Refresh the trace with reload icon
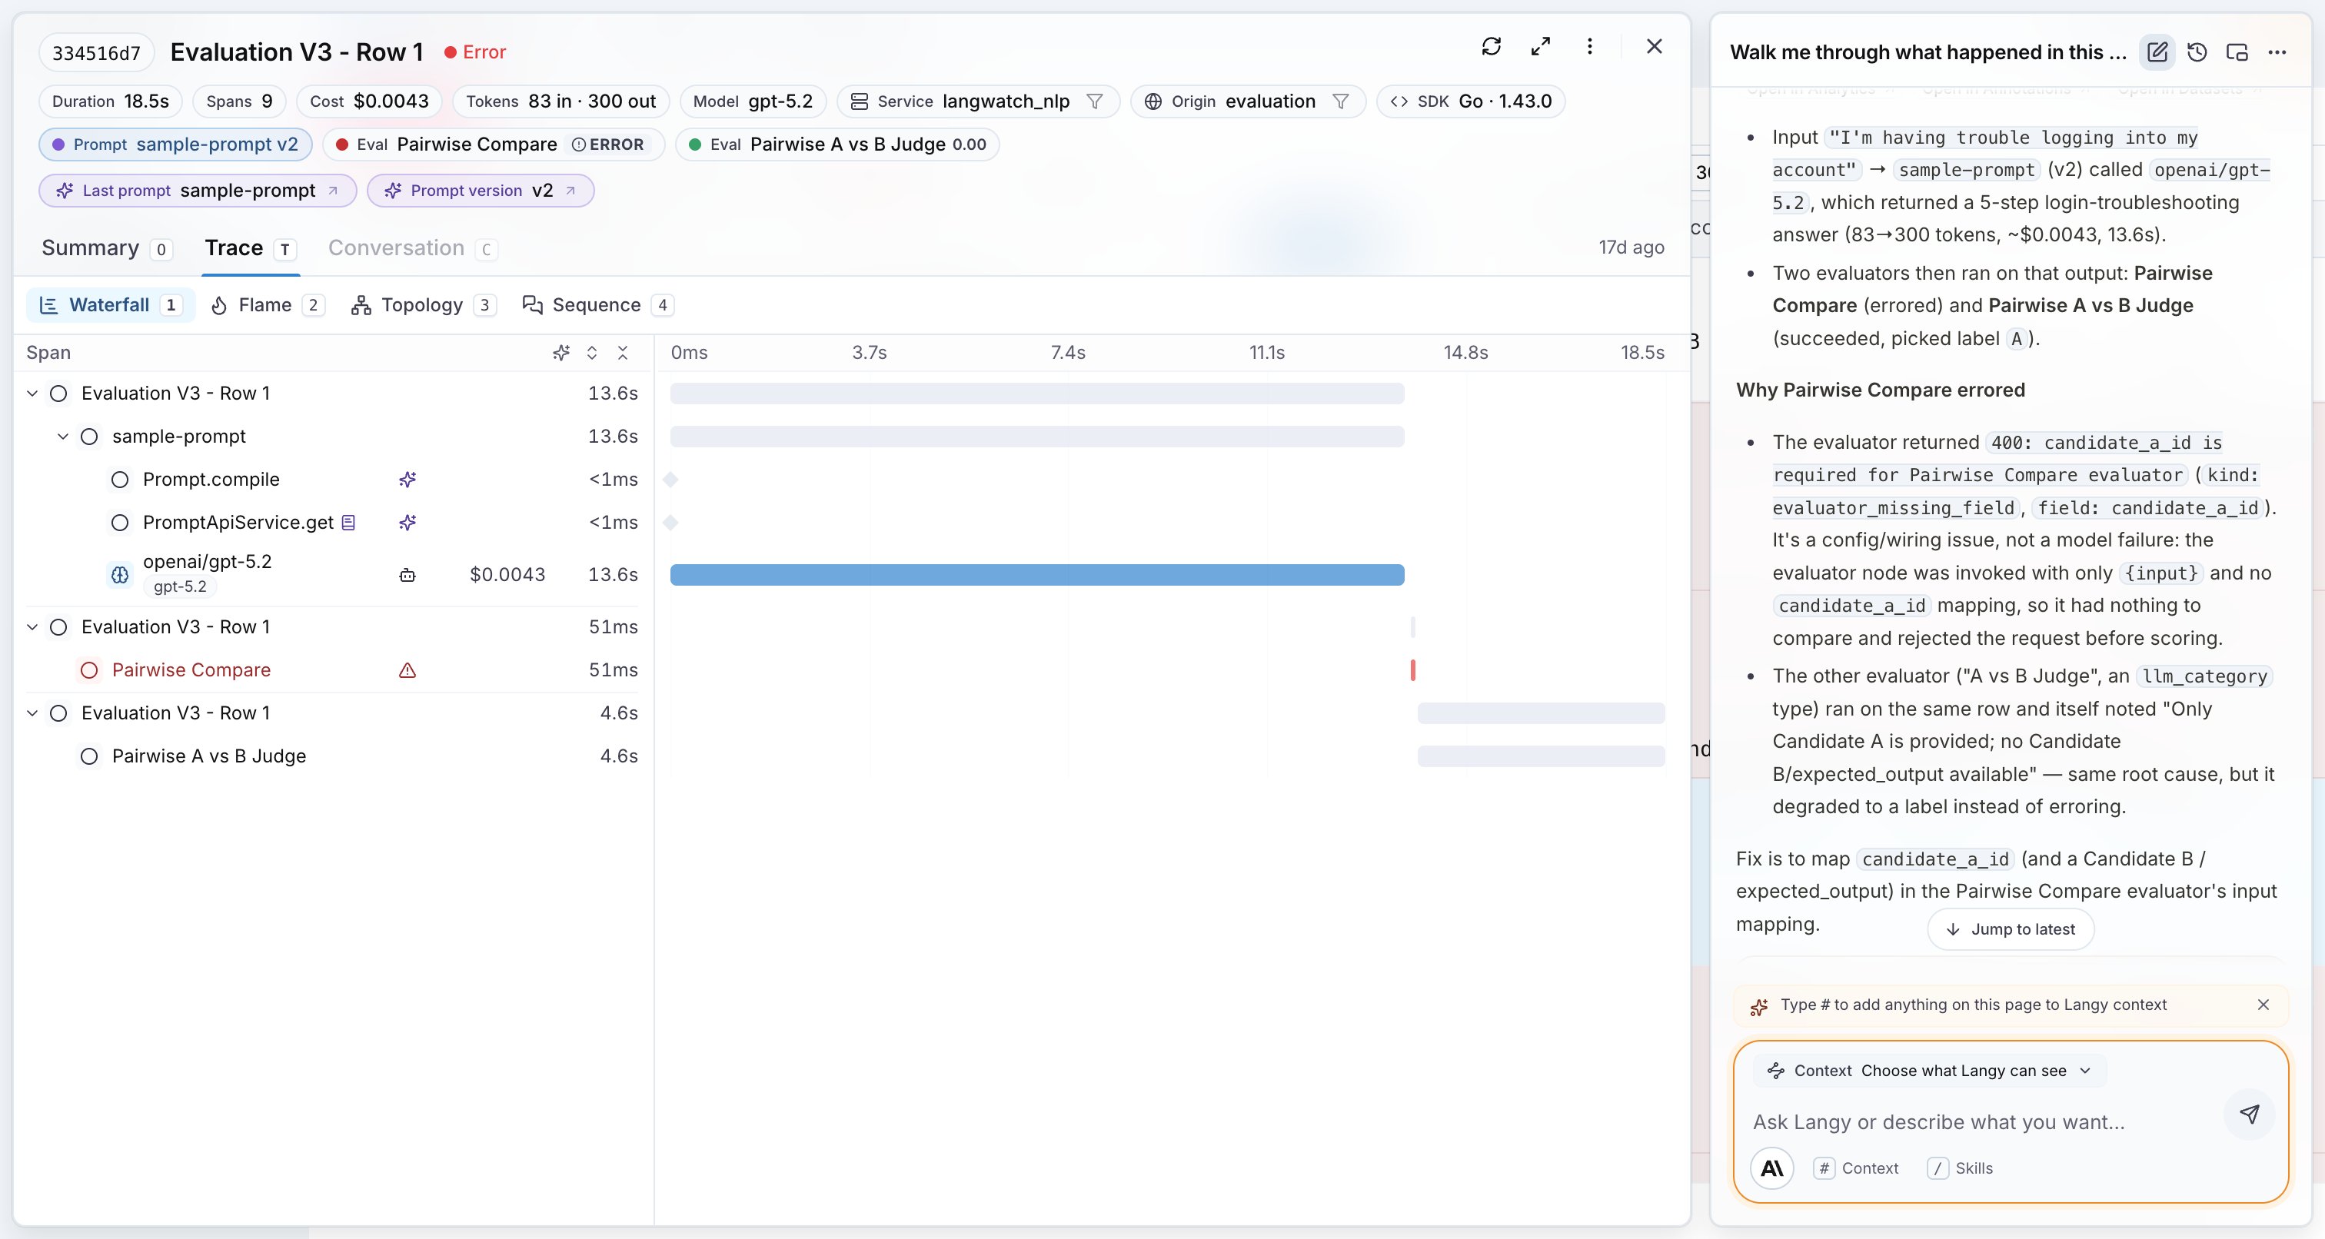 click(1491, 47)
